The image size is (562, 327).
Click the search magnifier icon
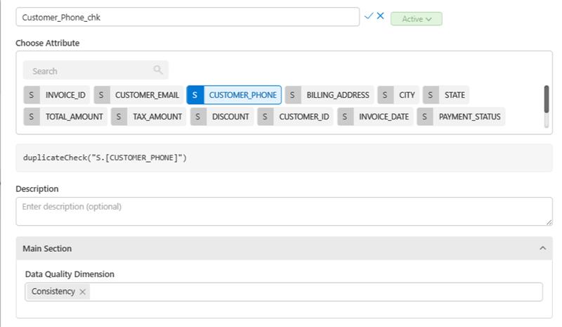[158, 70]
